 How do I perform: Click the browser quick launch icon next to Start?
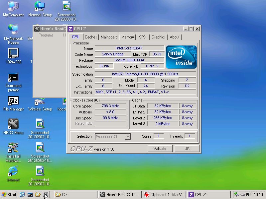tap(22, 195)
